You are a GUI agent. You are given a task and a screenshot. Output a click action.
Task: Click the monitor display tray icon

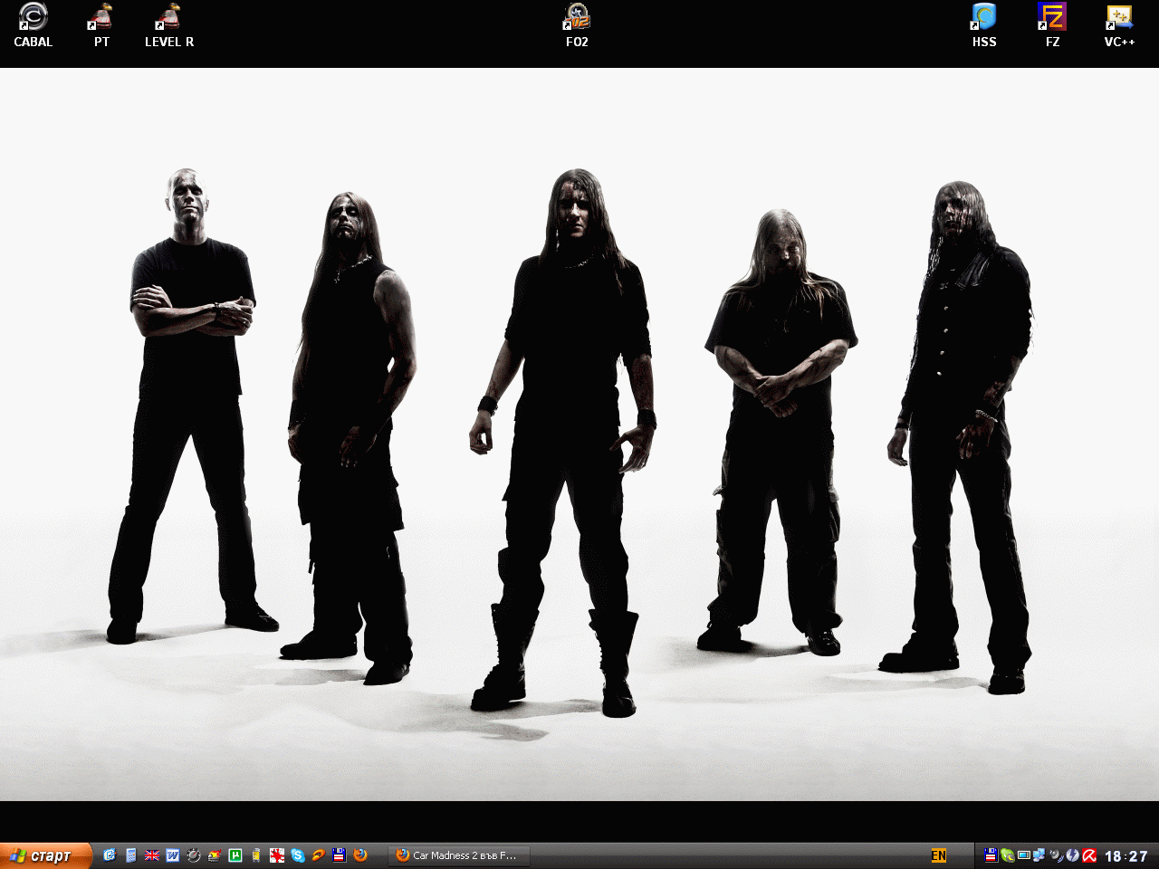[x=1024, y=855]
